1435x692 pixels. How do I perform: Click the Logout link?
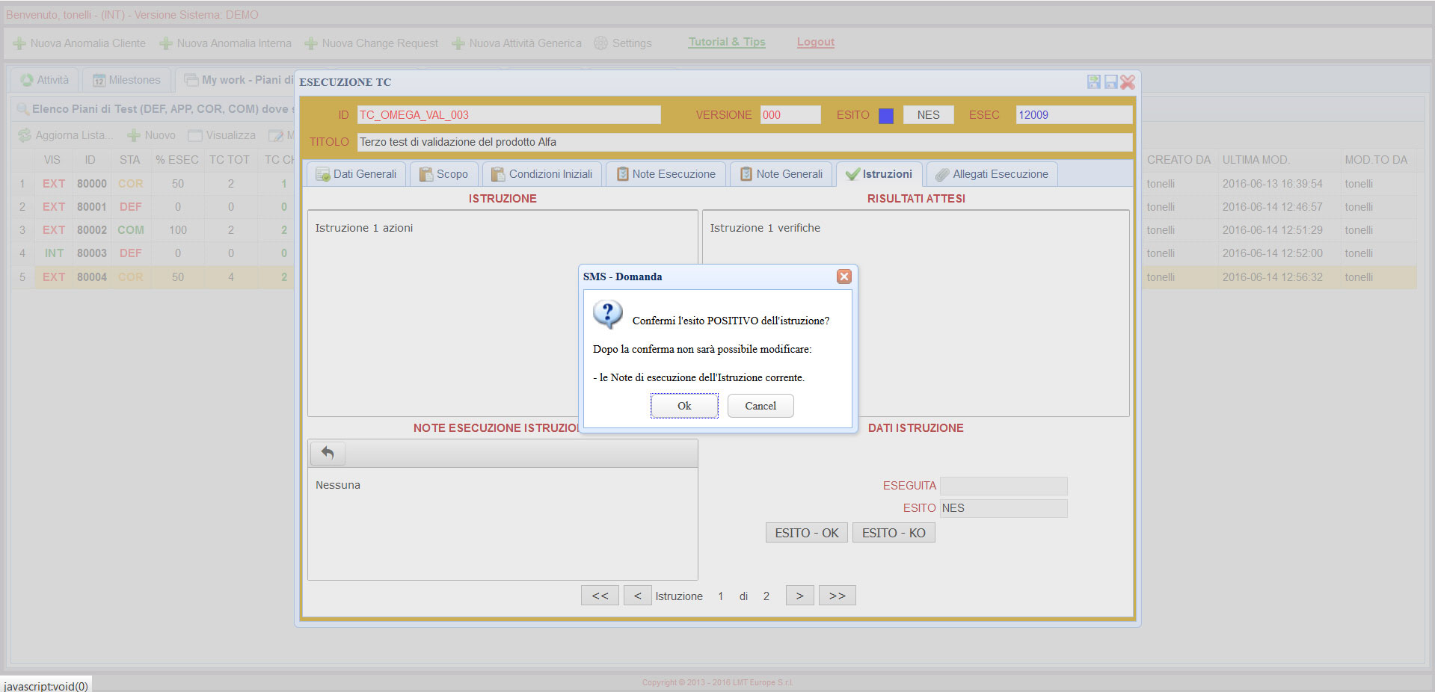click(x=816, y=42)
